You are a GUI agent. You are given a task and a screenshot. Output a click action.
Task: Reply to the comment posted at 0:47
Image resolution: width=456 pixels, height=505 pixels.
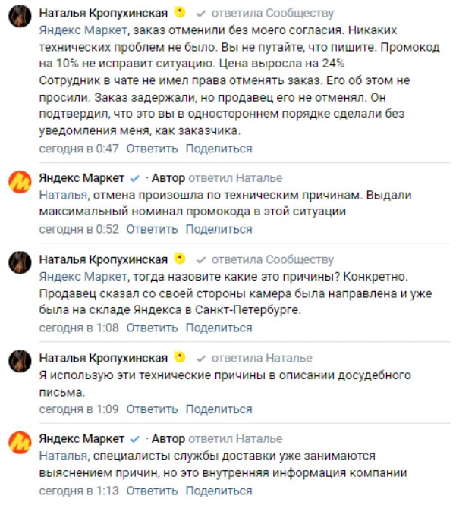pyautogui.click(x=152, y=148)
